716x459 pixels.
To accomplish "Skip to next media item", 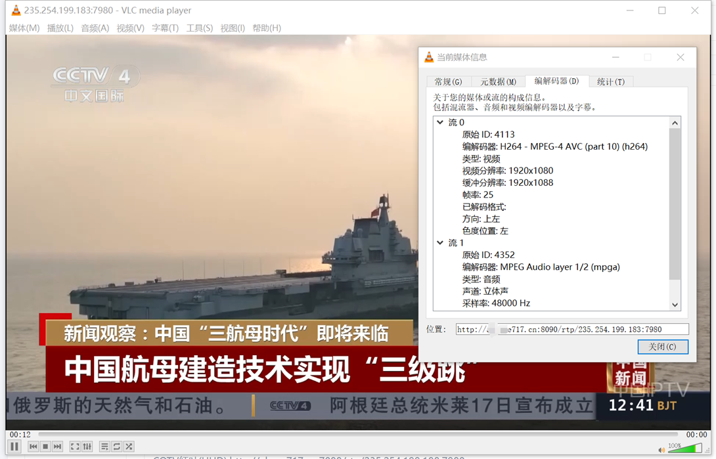I will pos(58,447).
